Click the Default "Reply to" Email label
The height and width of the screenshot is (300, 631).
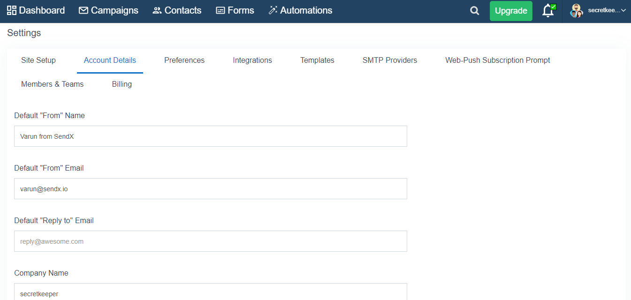[x=54, y=220]
